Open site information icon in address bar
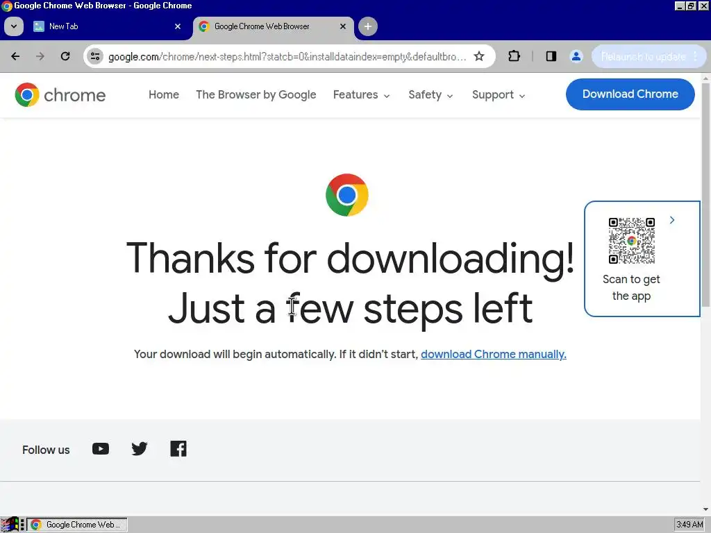Image resolution: width=711 pixels, height=533 pixels. [x=95, y=56]
